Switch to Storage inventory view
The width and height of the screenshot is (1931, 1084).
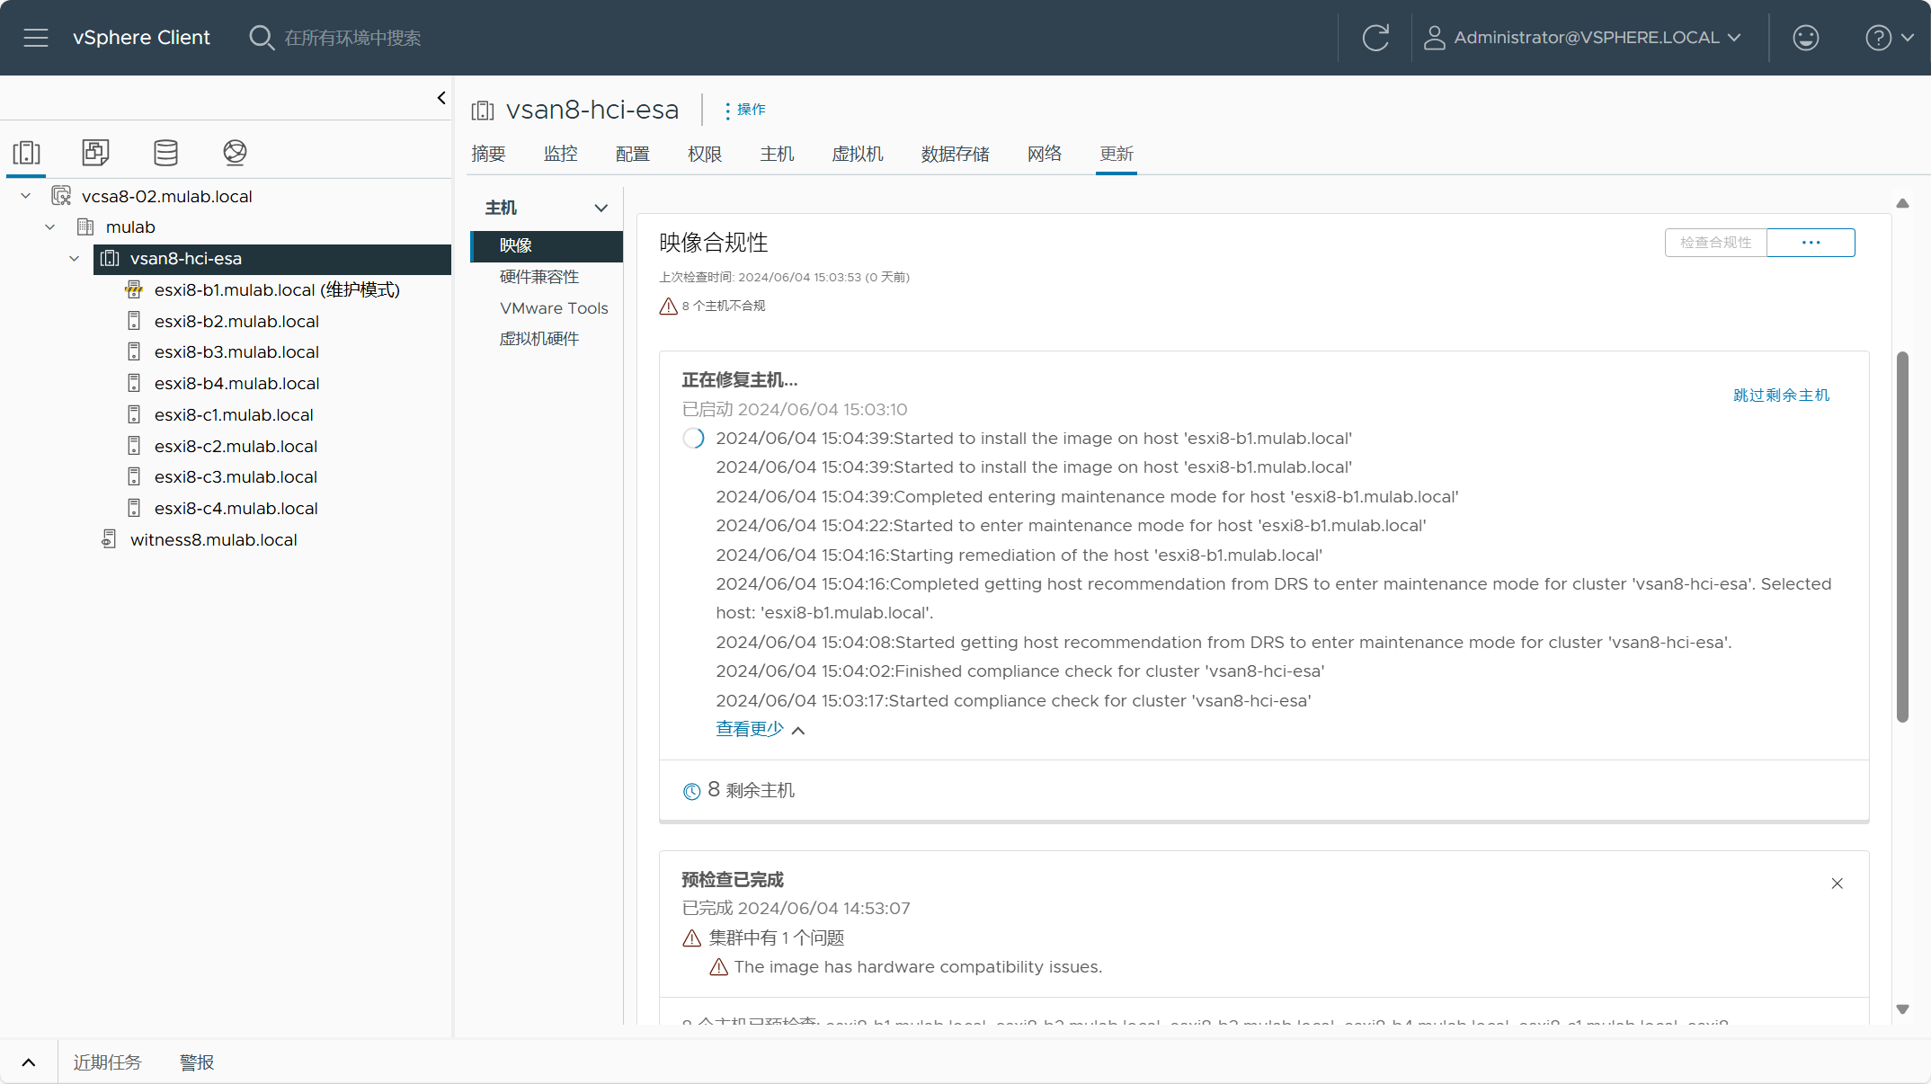[x=165, y=152]
